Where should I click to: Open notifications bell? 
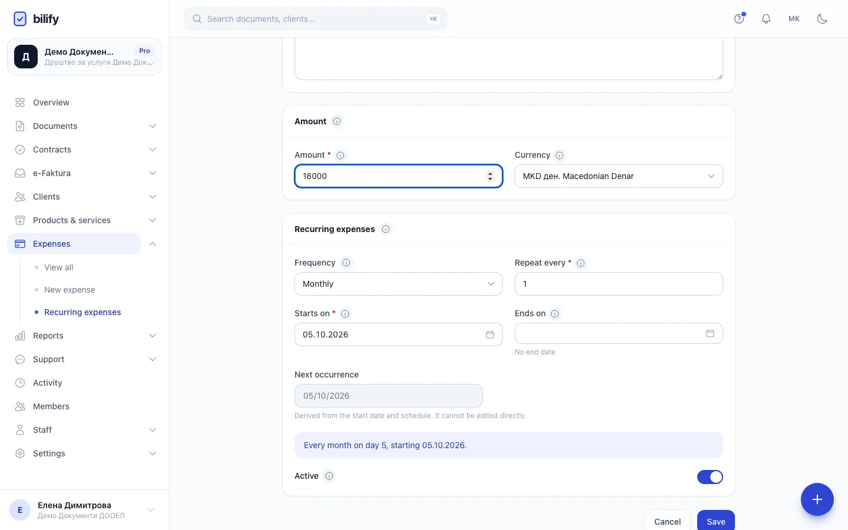point(766,19)
